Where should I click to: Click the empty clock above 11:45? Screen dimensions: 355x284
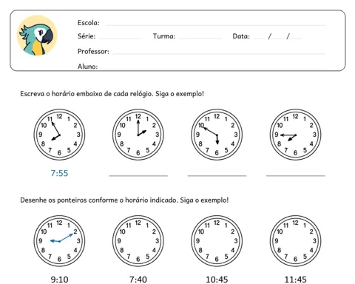pos(295,241)
